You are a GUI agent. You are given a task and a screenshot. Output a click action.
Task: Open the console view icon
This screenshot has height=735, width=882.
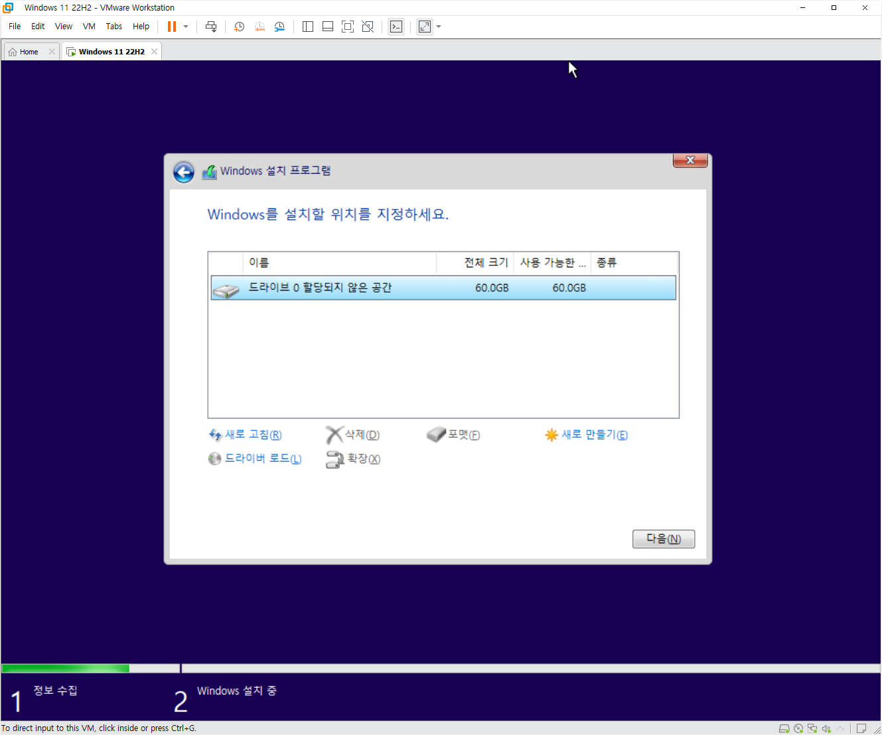(x=396, y=27)
